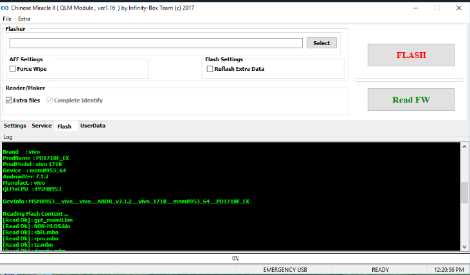The image size is (470, 275).
Task: Switch to the Service tab
Action: pyautogui.click(x=42, y=126)
